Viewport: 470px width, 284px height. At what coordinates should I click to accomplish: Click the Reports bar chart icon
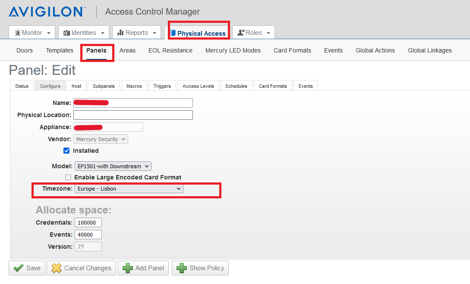click(120, 33)
